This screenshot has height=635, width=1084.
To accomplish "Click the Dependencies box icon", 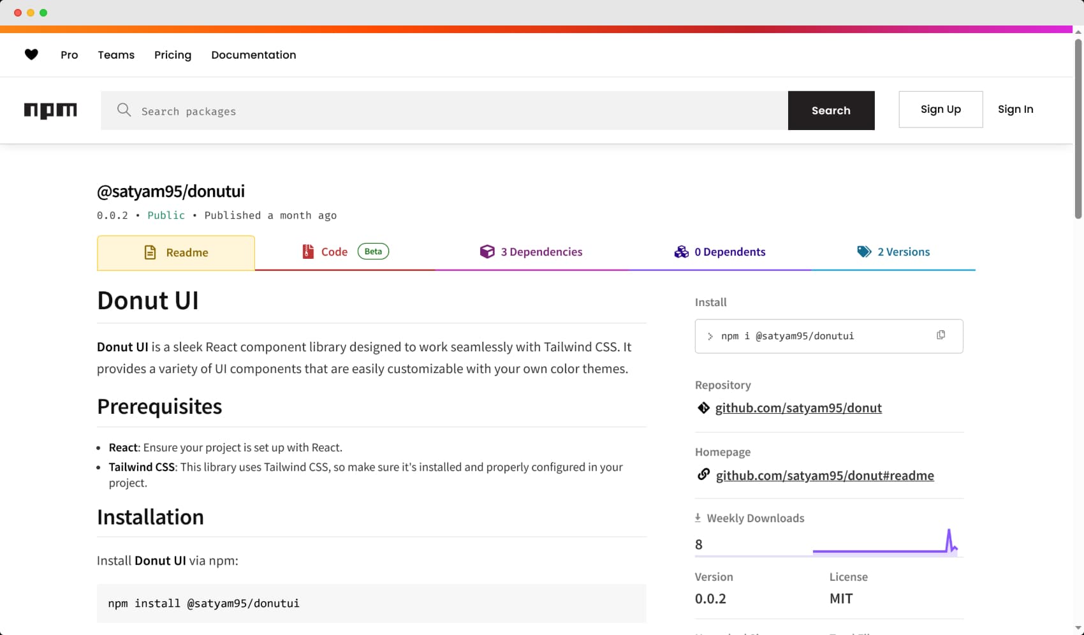I will [x=487, y=252].
